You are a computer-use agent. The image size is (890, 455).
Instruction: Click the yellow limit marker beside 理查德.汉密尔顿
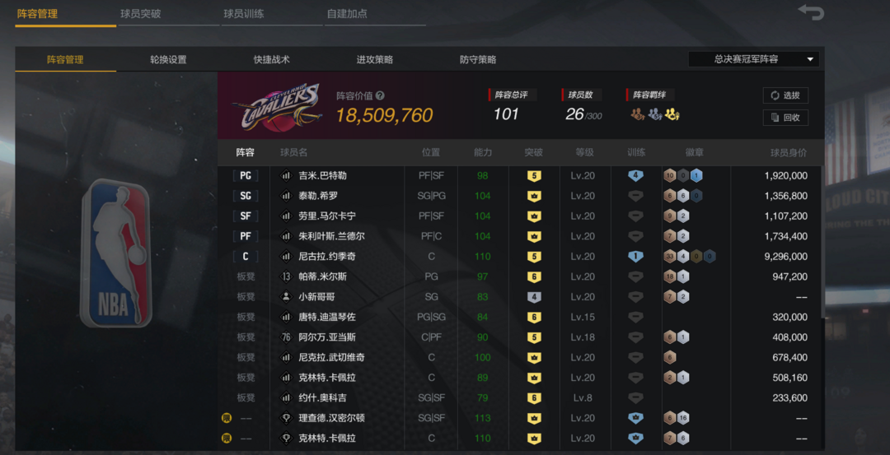pos(227,418)
